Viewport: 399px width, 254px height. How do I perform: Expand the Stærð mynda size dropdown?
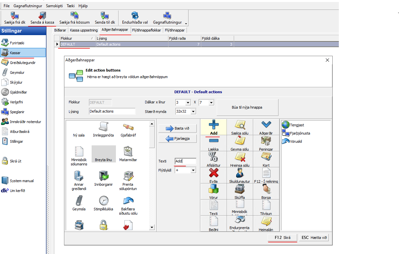pos(193,112)
